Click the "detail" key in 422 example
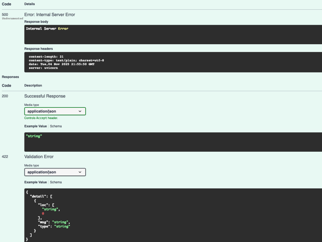Viewport: 322px width, 242px height. coord(38,196)
